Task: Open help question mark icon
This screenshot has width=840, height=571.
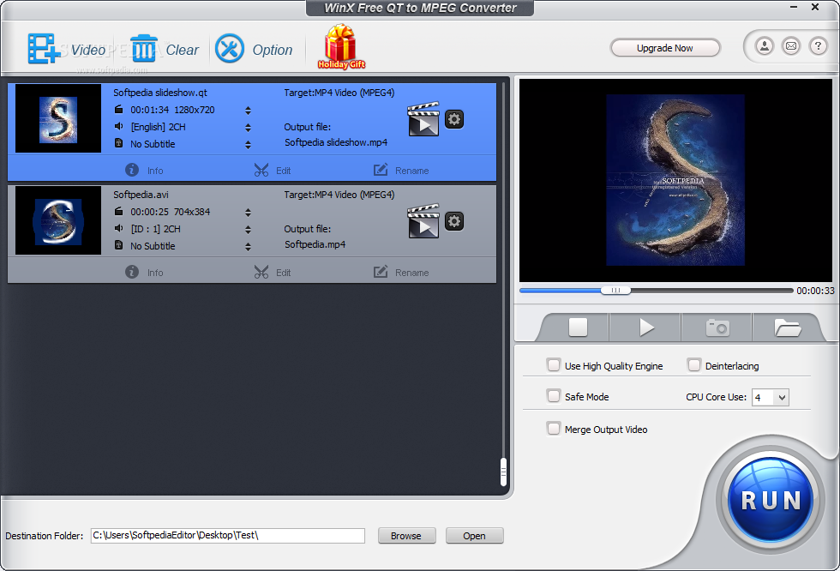Action: pyautogui.click(x=818, y=46)
